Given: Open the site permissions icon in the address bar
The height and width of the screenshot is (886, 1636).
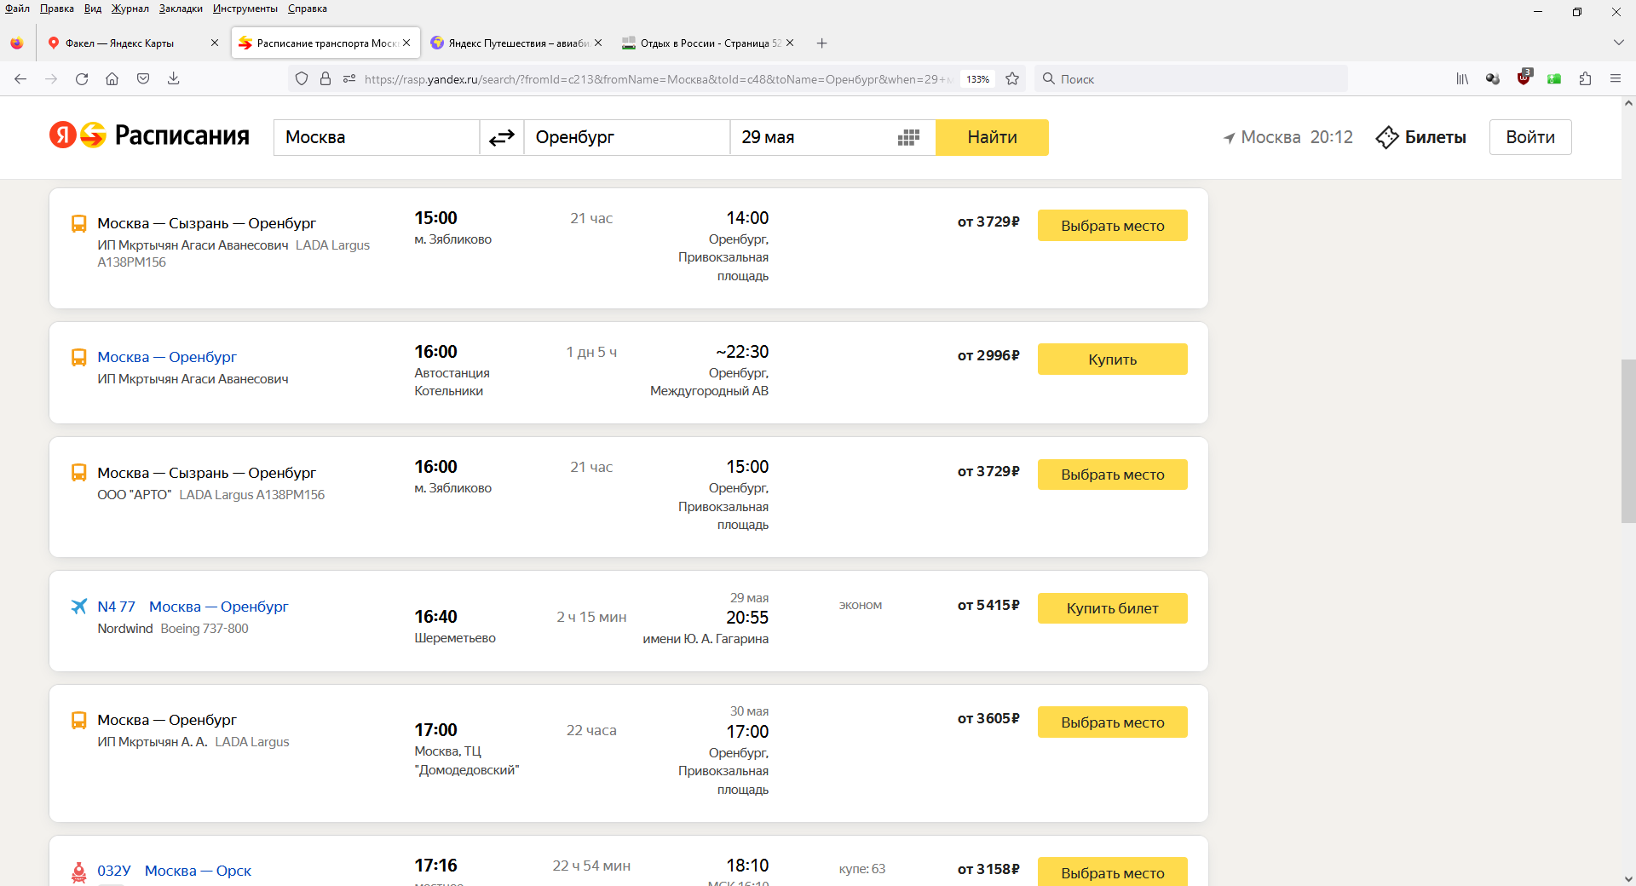Looking at the screenshot, I should click(x=349, y=78).
